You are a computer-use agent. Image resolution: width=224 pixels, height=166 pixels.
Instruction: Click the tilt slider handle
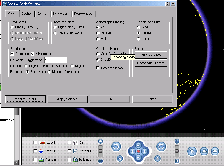pos(177,151)
